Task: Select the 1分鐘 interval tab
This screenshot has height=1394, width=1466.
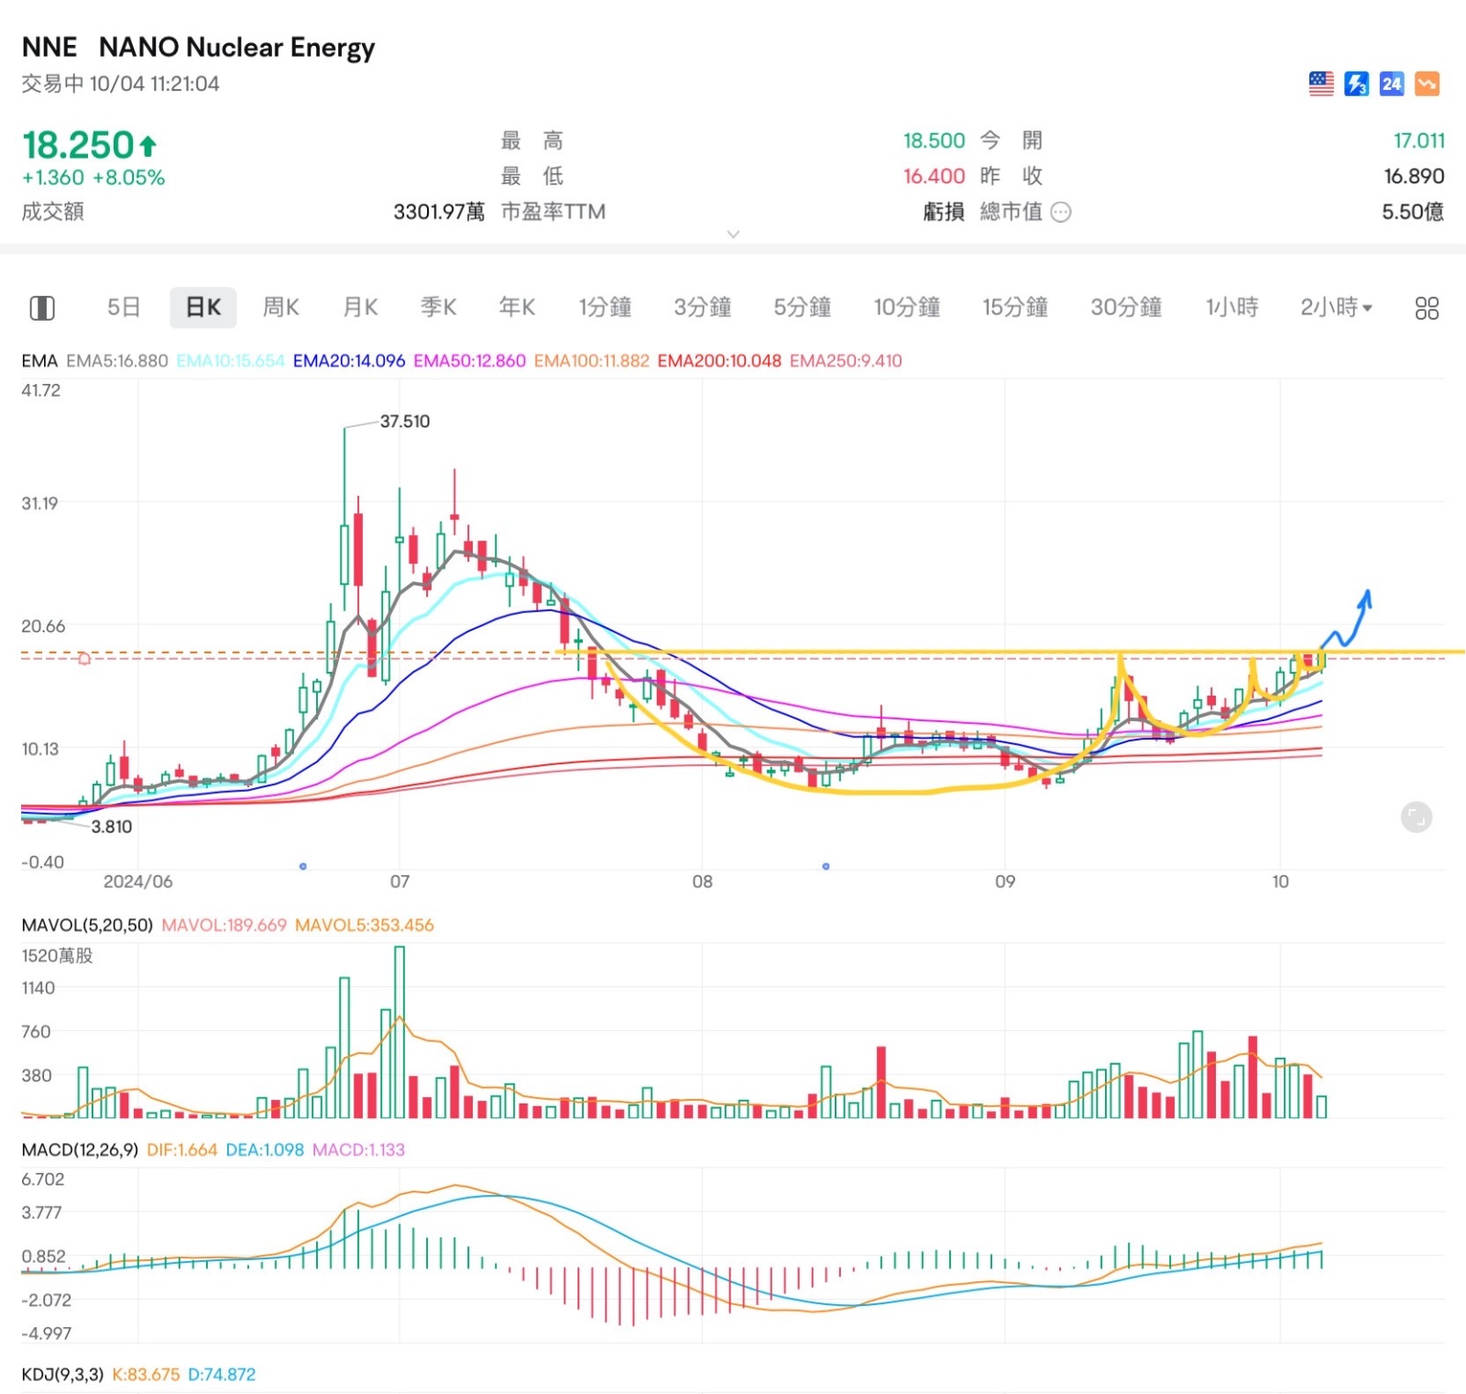Action: 605,307
